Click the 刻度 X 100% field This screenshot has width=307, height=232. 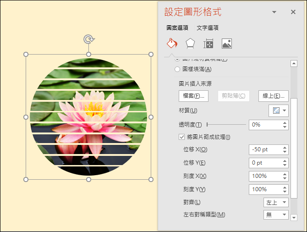point(265,176)
